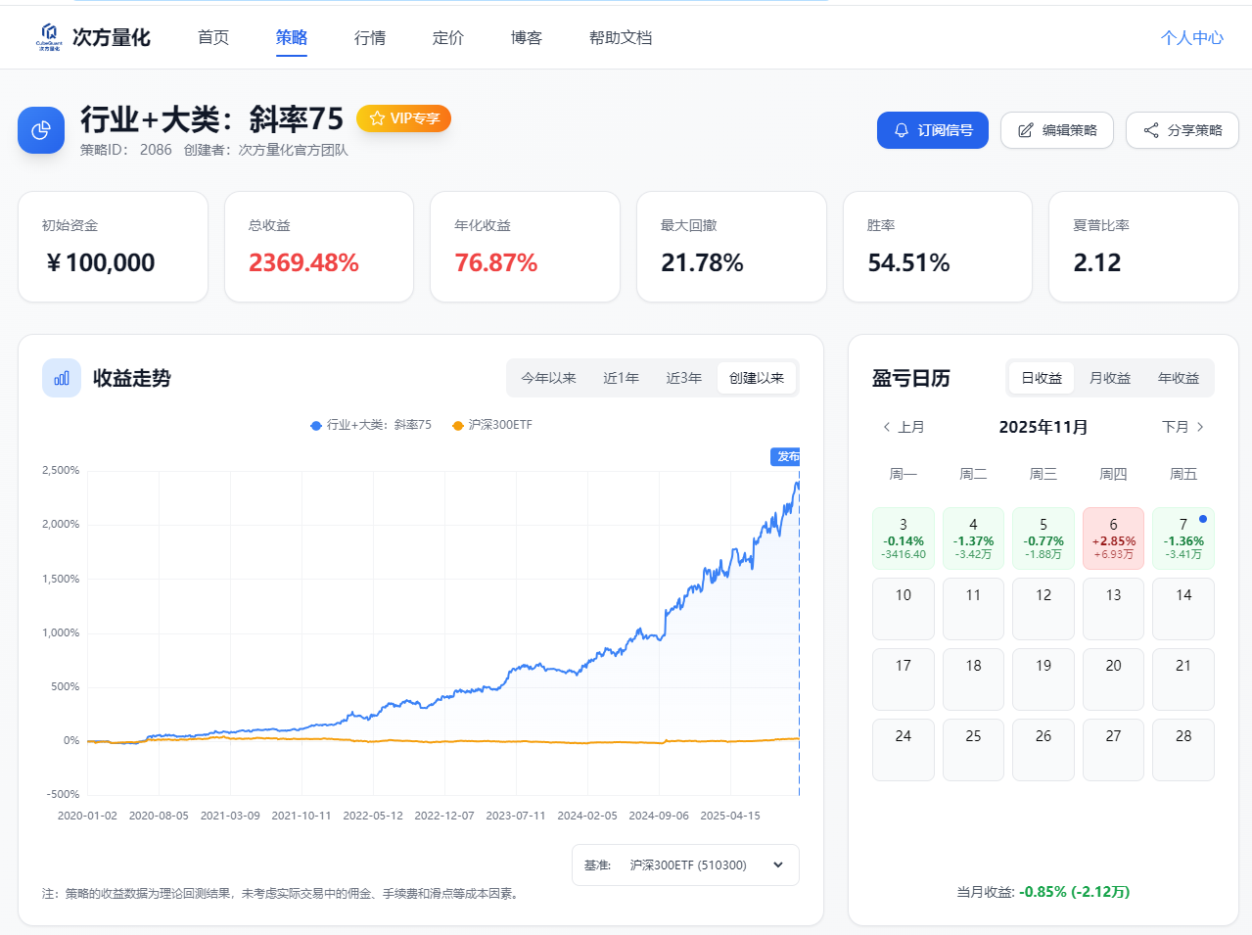
Task: Click the pencil icon in 编辑策略
Action: coord(1025,130)
